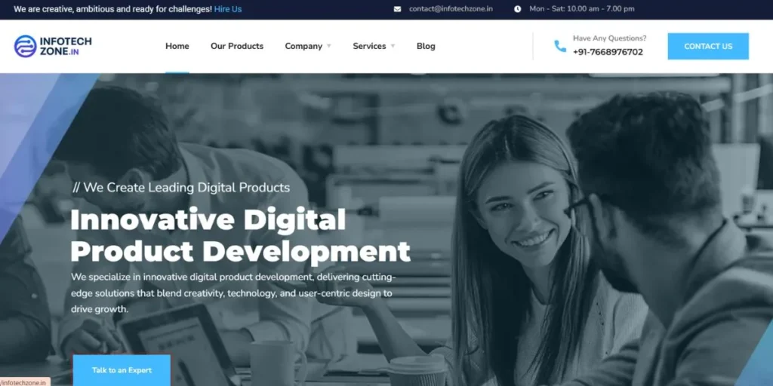The height and width of the screenshot is (386, 773).
Task: Click the Talk to an Expert button
Action: pos(122,370)
